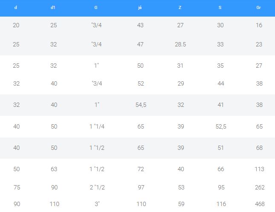
Task: Select the "Z" column header
Action: [x=180, y=8]
